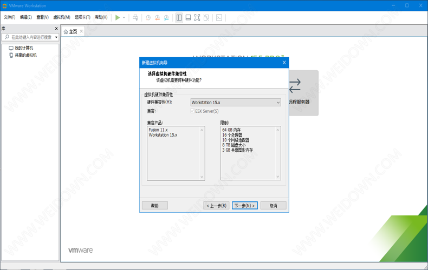The image size is (428, 270).
Task: Select 共享的虚拟机 in the library tree
Action: [25, 55]
